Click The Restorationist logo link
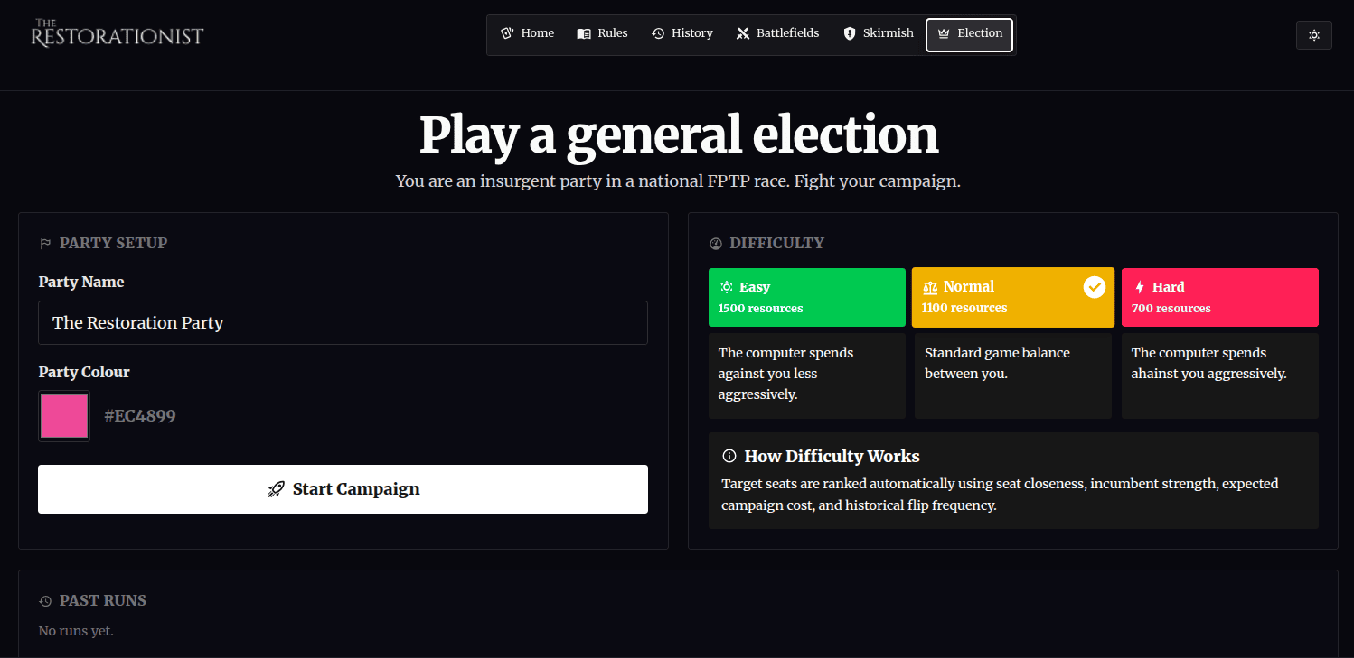1354x658 pixels. click(x=116, y=32)
